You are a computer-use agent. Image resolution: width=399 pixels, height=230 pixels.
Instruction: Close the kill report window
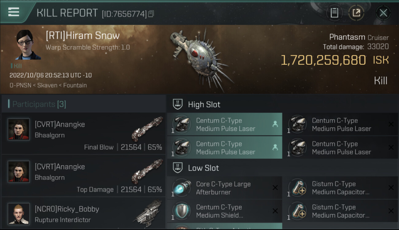point(383,13)
